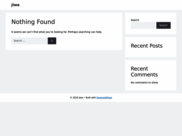Click the empty gray area below the footer
The height and width of the screenshot is (136, 182).
(91, 119)
